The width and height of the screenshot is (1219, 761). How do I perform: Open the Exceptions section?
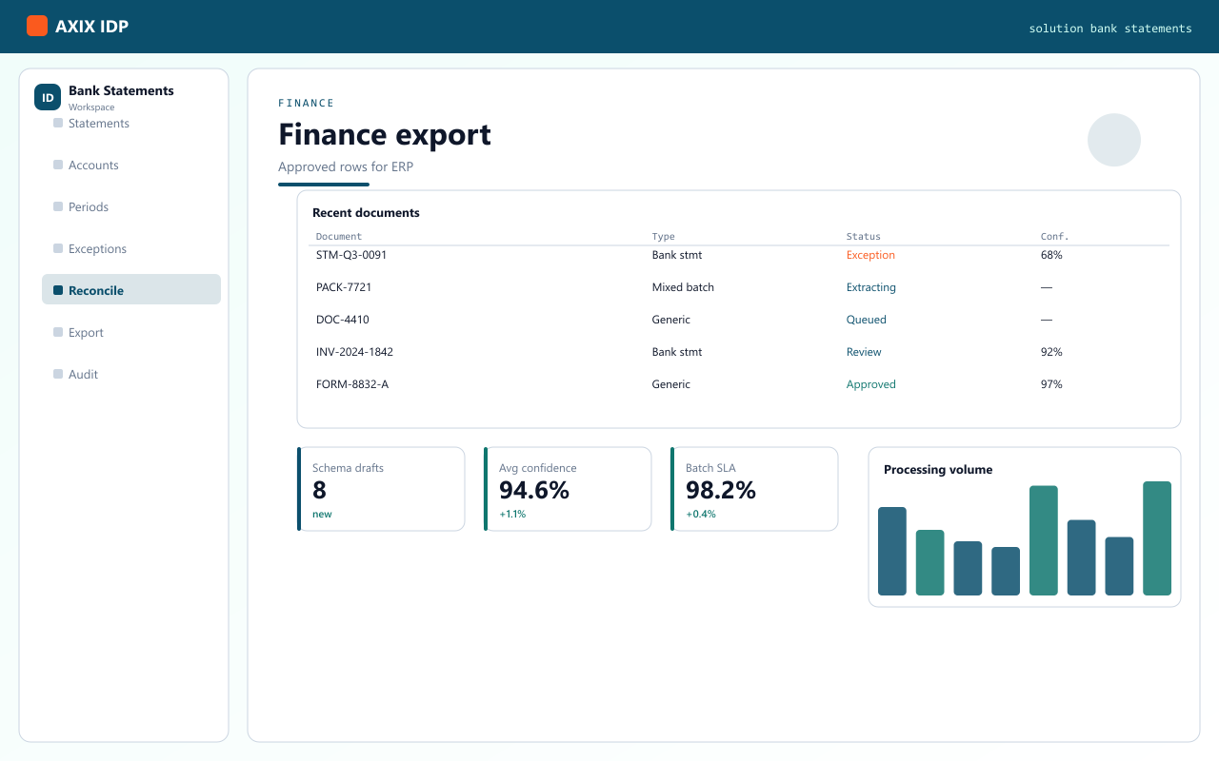point(131,249)
